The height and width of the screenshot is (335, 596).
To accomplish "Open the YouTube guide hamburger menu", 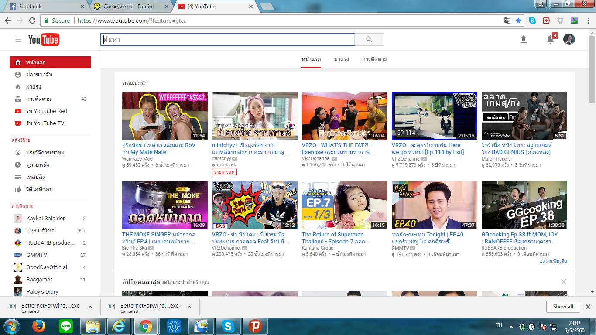I will (18, 40).
